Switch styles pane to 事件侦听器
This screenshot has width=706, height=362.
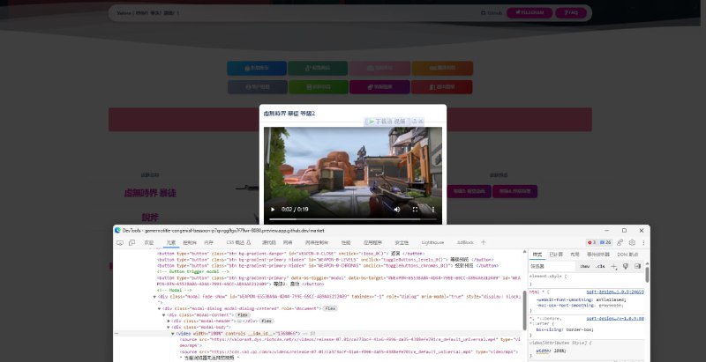tap(598, 255)
